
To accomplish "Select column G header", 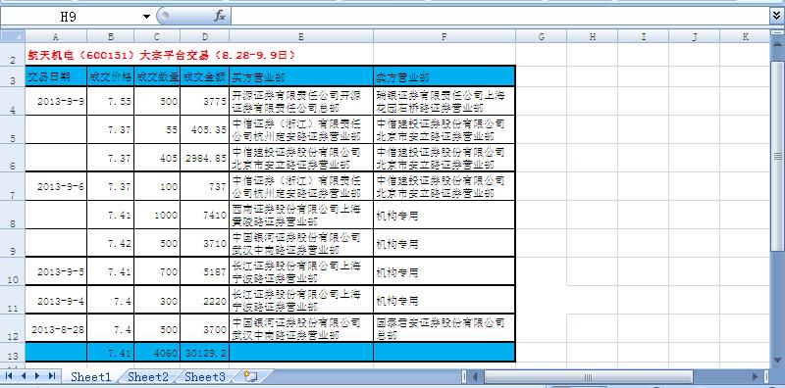I will coord(542,36).
